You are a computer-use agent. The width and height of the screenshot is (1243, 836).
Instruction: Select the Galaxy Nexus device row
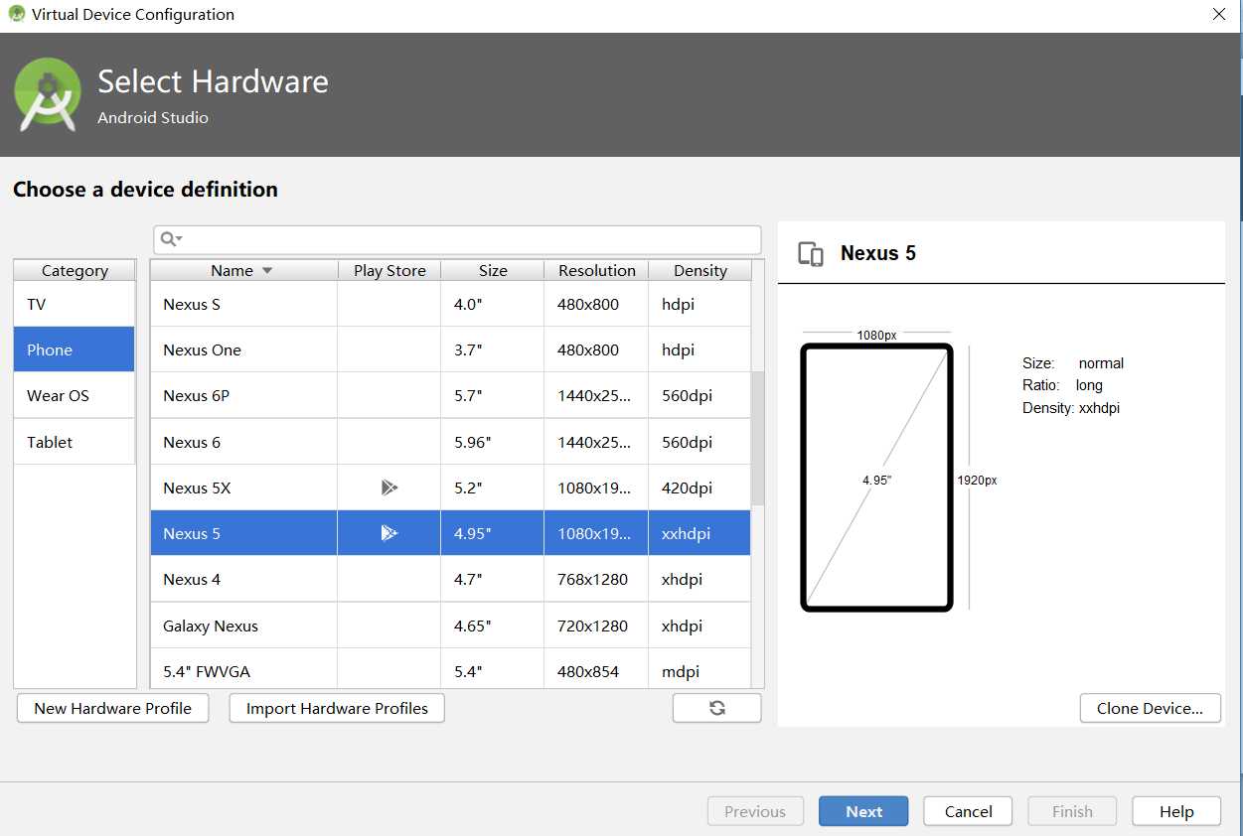click(450, 626)
